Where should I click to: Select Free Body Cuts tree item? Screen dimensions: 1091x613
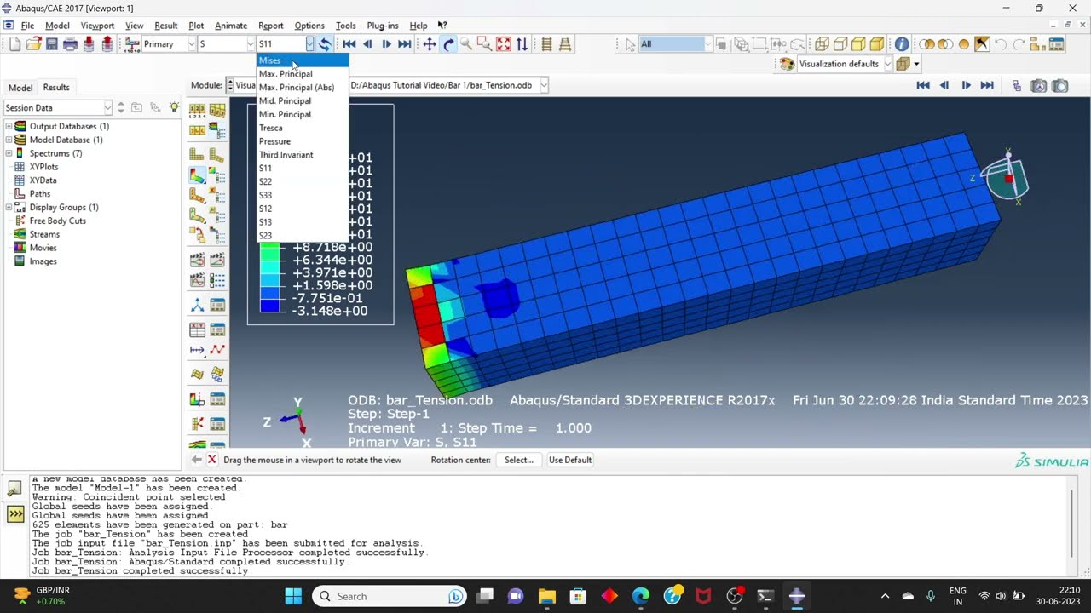click(57, 221)
